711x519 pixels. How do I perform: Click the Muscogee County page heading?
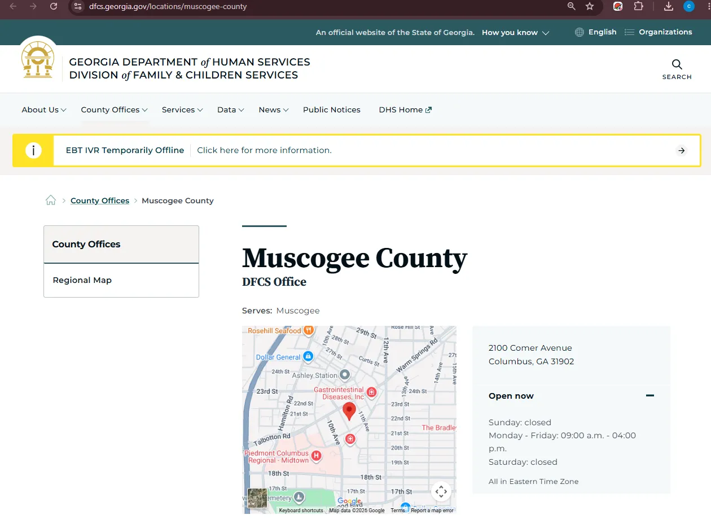point(354,258)
